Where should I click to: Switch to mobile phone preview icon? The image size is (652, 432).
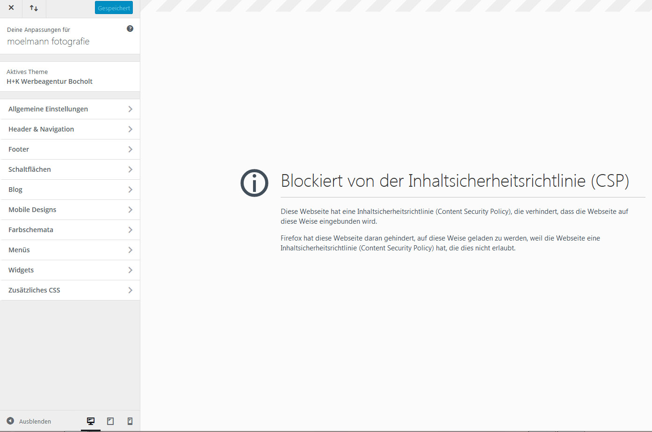coord(130,421)
